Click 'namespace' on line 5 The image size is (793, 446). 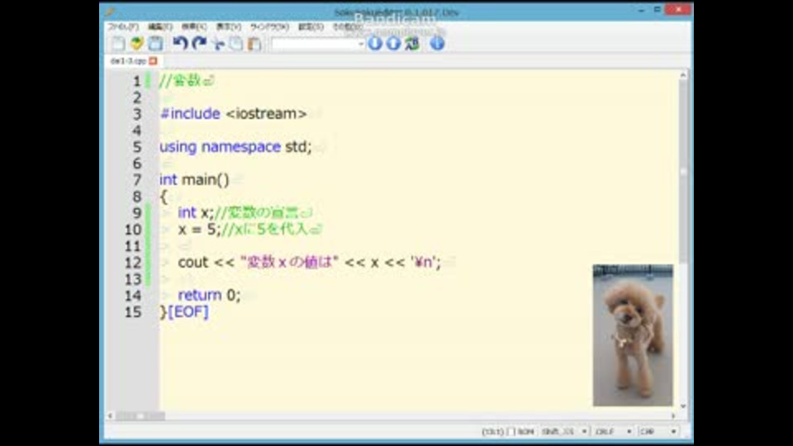(x=240, y=147)
